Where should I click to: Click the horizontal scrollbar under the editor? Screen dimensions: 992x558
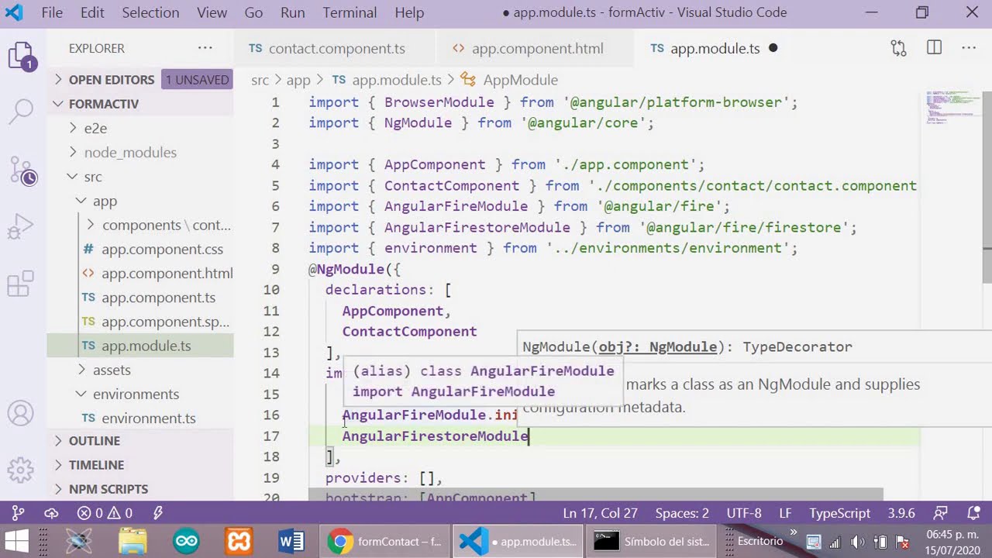(x=595, y=494)
